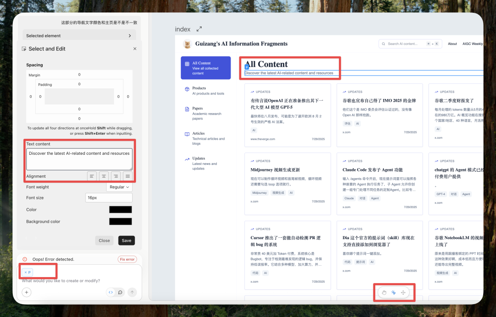The width and height of the screenshot is (496, 317).
Task: Open the AIGC Weekly link
Action: (x=473, y=44)
